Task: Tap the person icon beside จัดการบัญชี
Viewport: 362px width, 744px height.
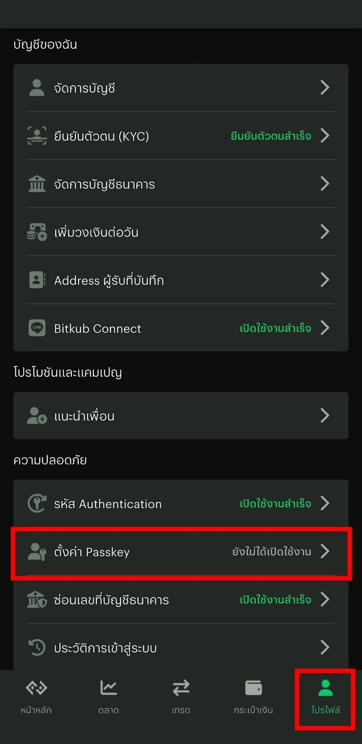Action: click(37, 87)
